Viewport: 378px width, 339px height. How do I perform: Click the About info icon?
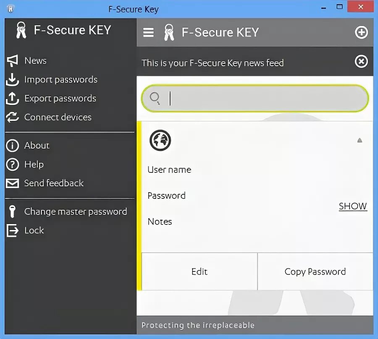(x=13, y=146)
